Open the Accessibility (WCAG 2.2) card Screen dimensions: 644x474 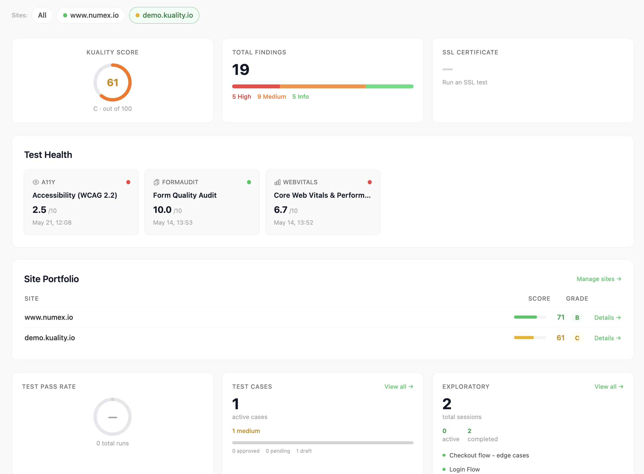point(81,202)
